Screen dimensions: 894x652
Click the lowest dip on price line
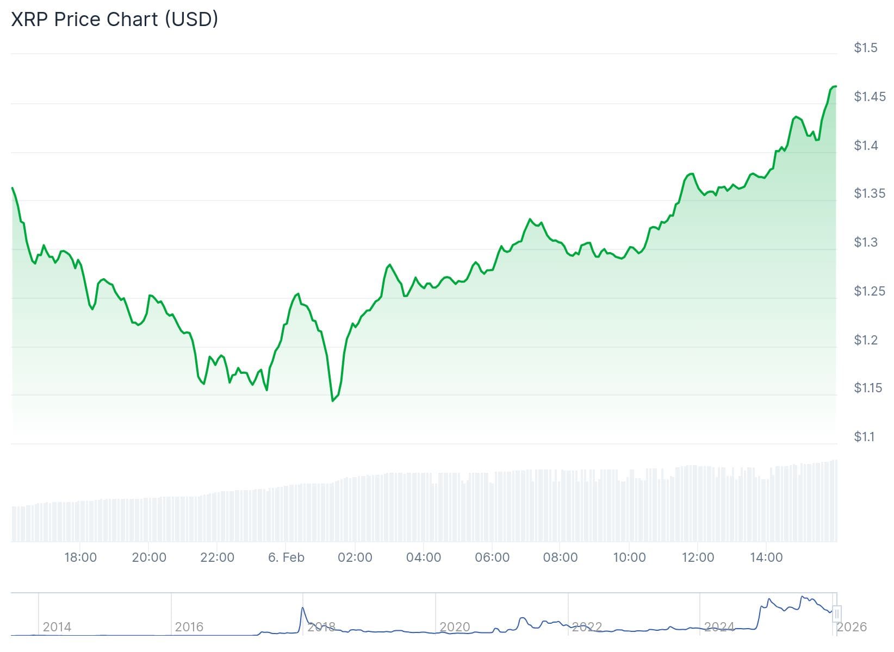click(x=332, y=401)
